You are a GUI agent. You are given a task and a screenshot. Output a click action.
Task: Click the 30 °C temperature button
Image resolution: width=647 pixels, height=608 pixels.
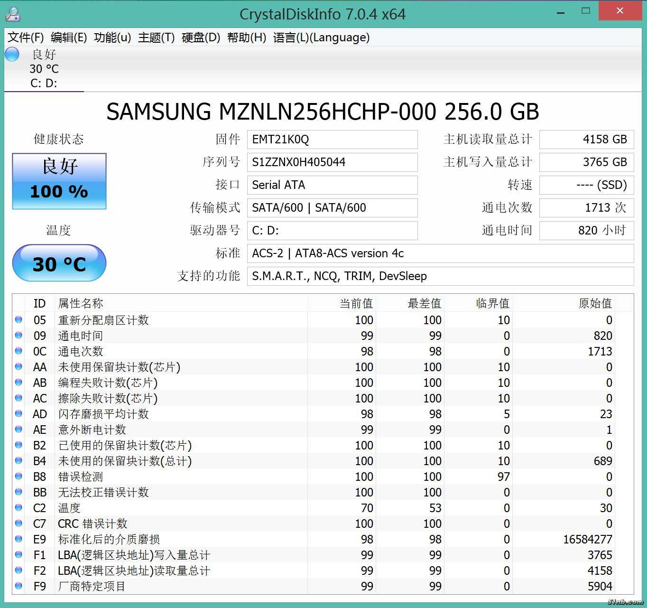click(x=59, y=263)
